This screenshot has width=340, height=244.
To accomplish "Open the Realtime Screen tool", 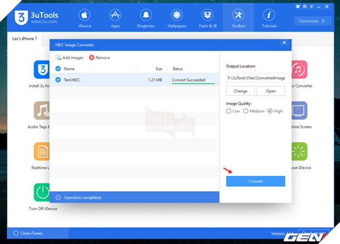I will 300,111.
